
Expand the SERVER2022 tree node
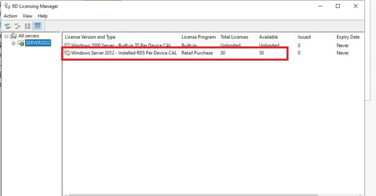coord(13,43)
